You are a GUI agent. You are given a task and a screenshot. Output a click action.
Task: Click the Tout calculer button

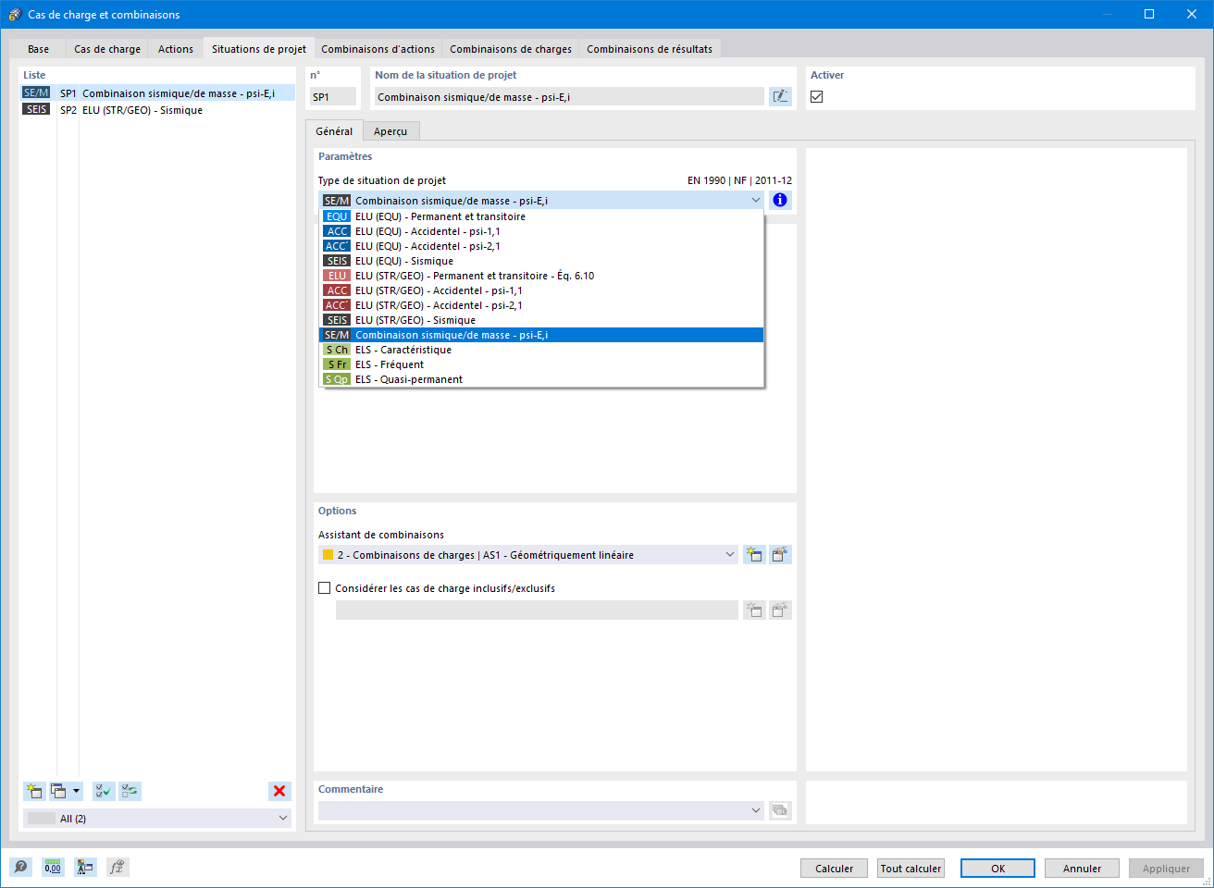[910, 868]
